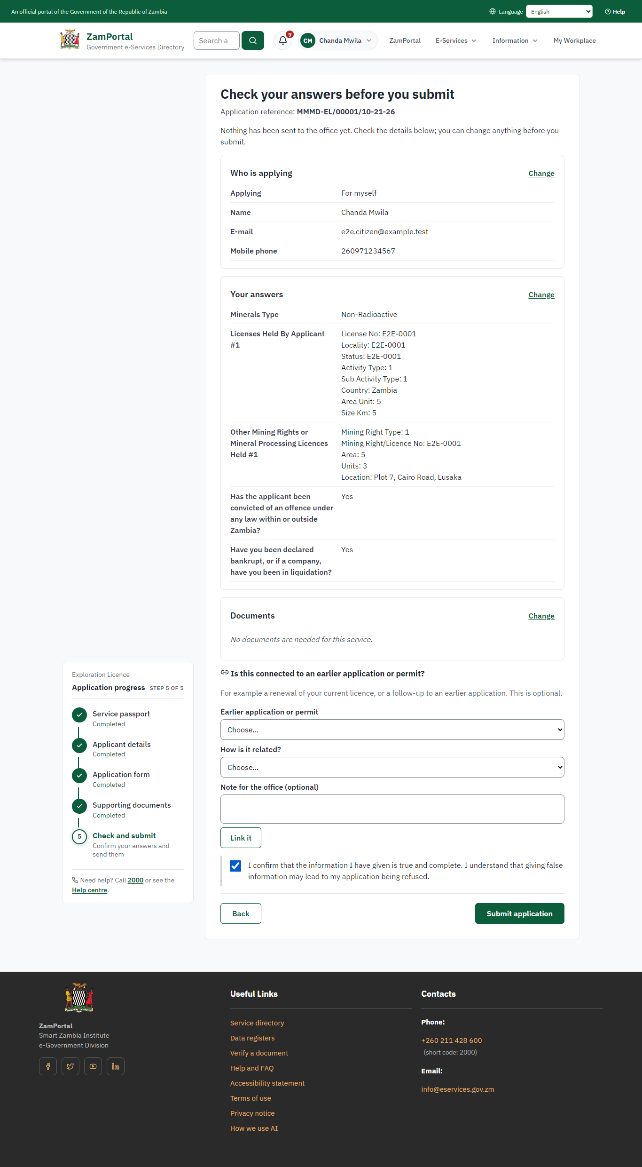This screenshot has width=642, height=1167.
Task: Focus the header search field
Action: (x=217, y=40)
